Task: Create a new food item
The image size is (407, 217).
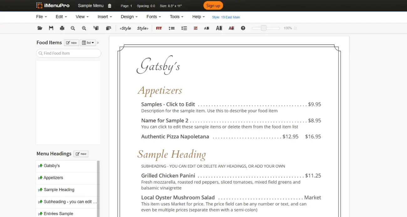Action: click(x=71, y=43)
